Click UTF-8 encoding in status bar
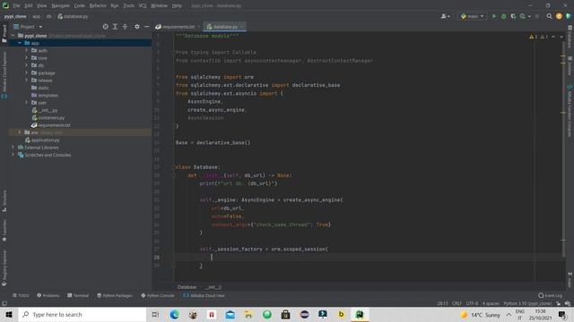The width and height of the screenshot is (574, 322). 472,303
